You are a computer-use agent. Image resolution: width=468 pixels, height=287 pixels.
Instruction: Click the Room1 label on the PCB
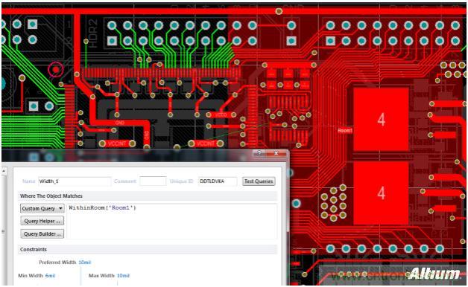point(345,130)
